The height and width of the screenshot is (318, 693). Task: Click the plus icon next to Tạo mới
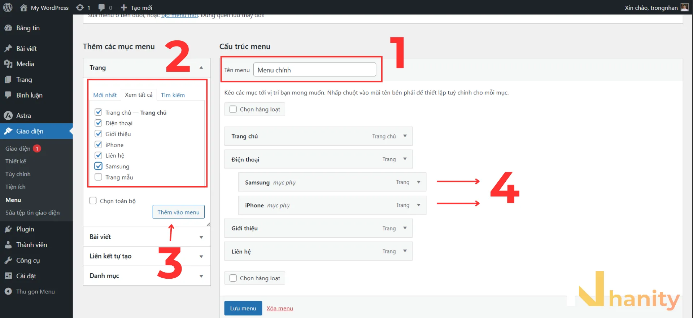coord(124,8)
